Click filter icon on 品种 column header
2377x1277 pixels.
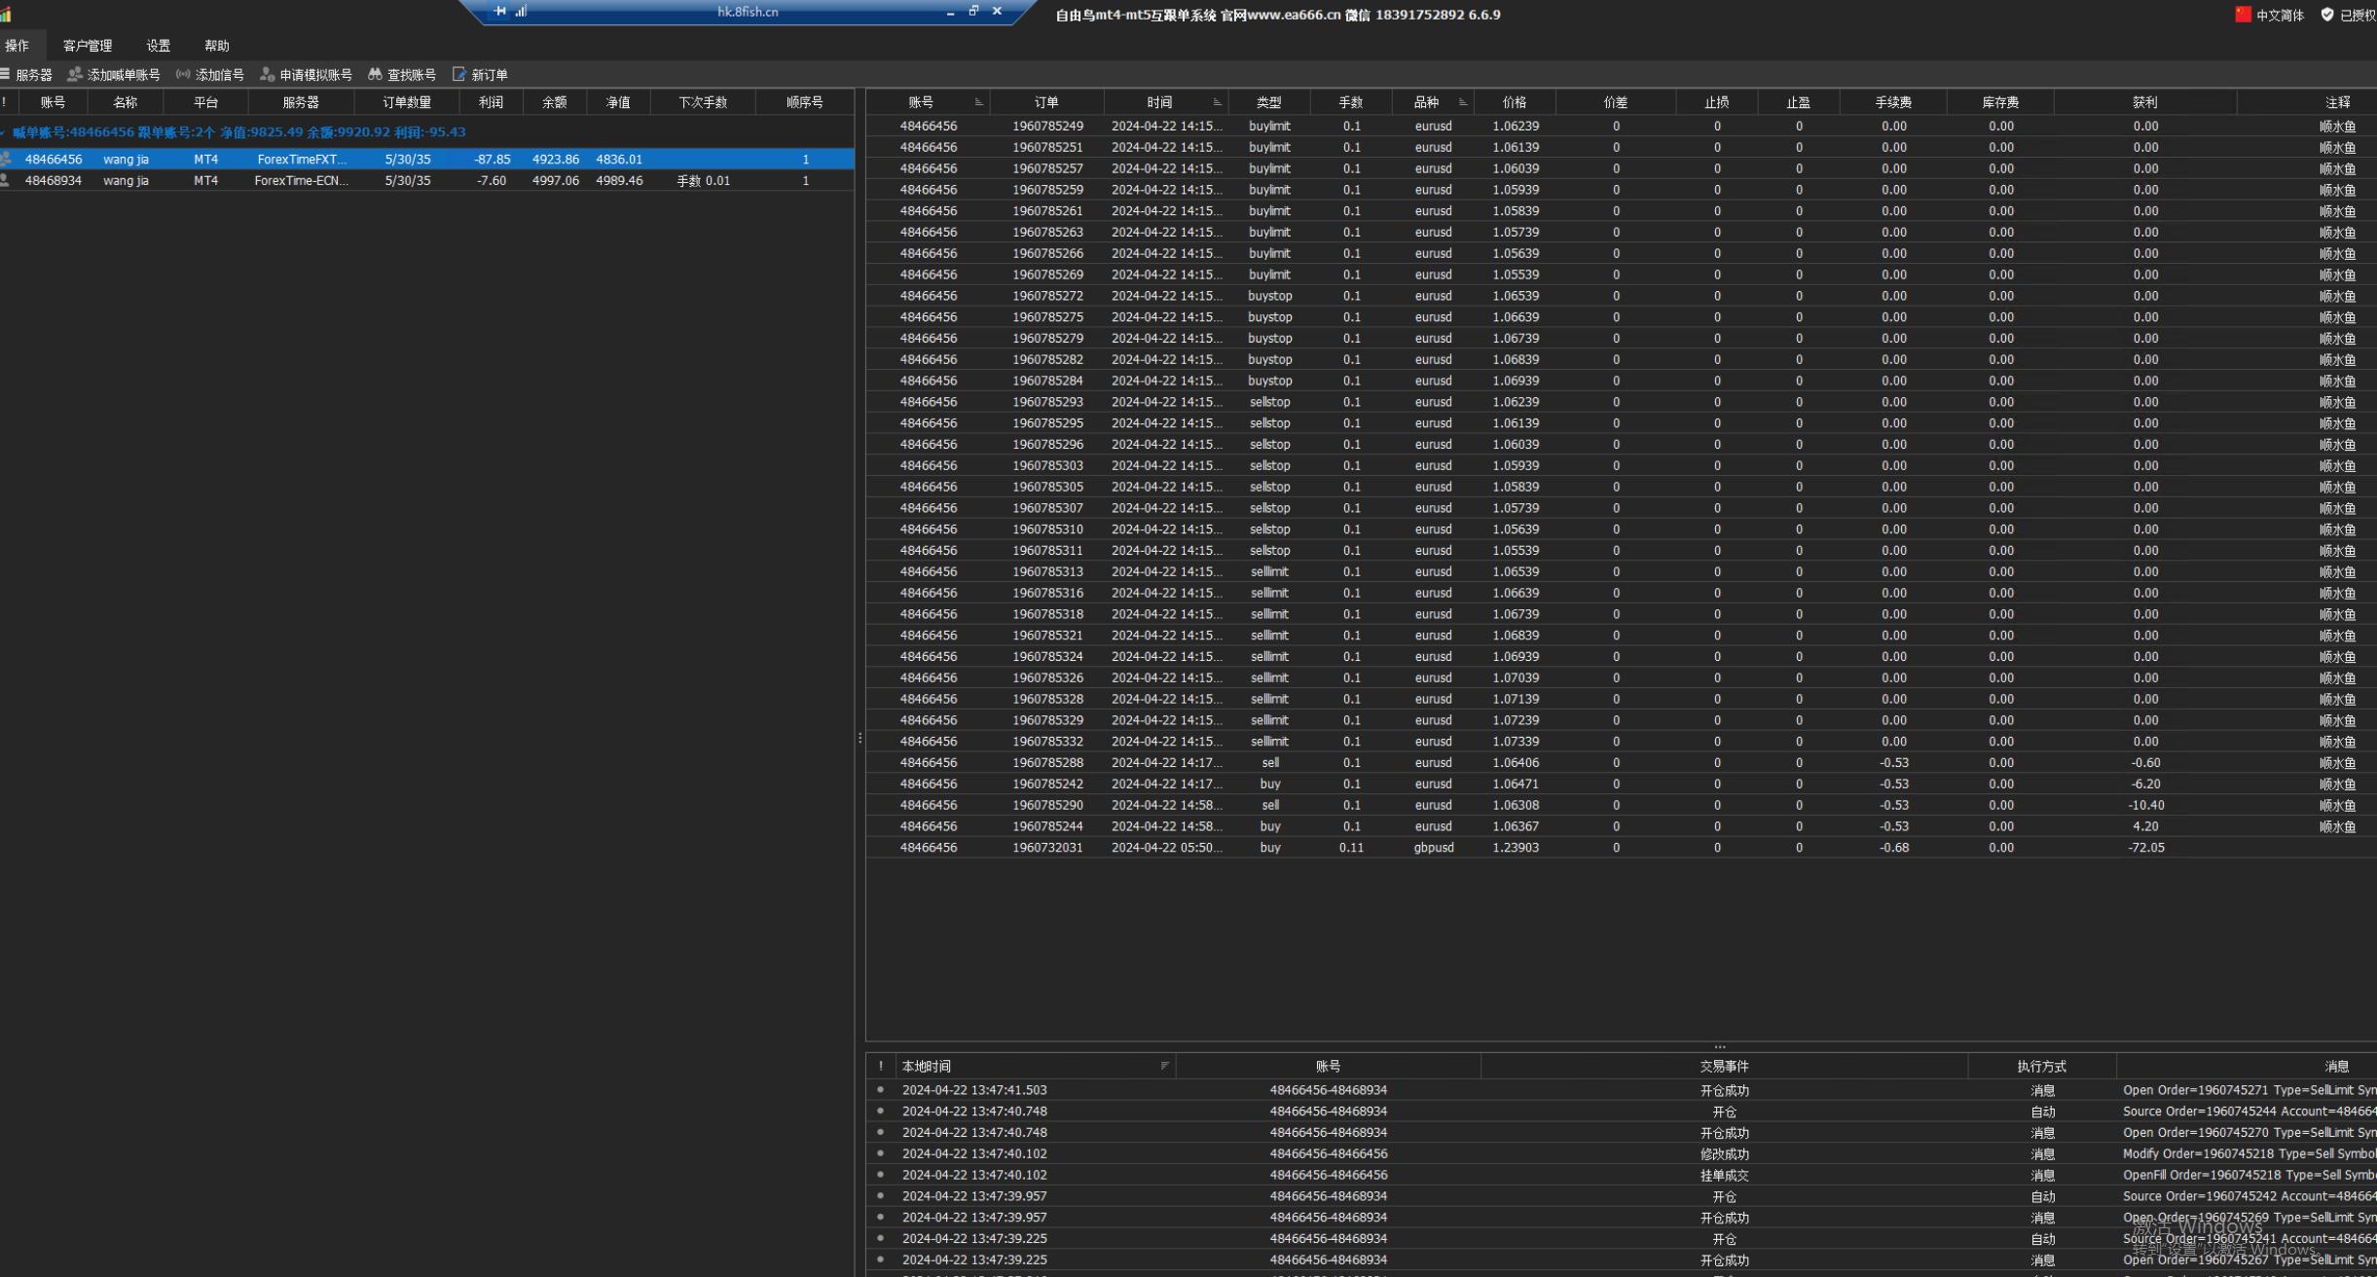[x=1462, y=102]
